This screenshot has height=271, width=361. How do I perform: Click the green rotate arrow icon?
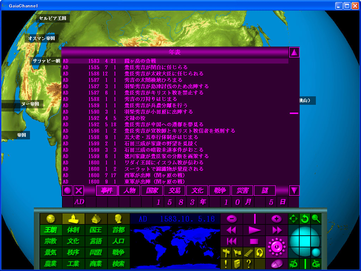pos(305,219)
